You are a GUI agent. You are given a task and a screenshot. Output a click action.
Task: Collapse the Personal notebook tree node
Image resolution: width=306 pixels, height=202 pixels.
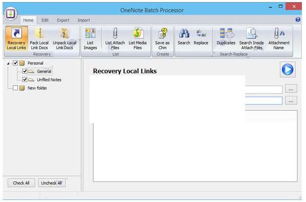8,64
